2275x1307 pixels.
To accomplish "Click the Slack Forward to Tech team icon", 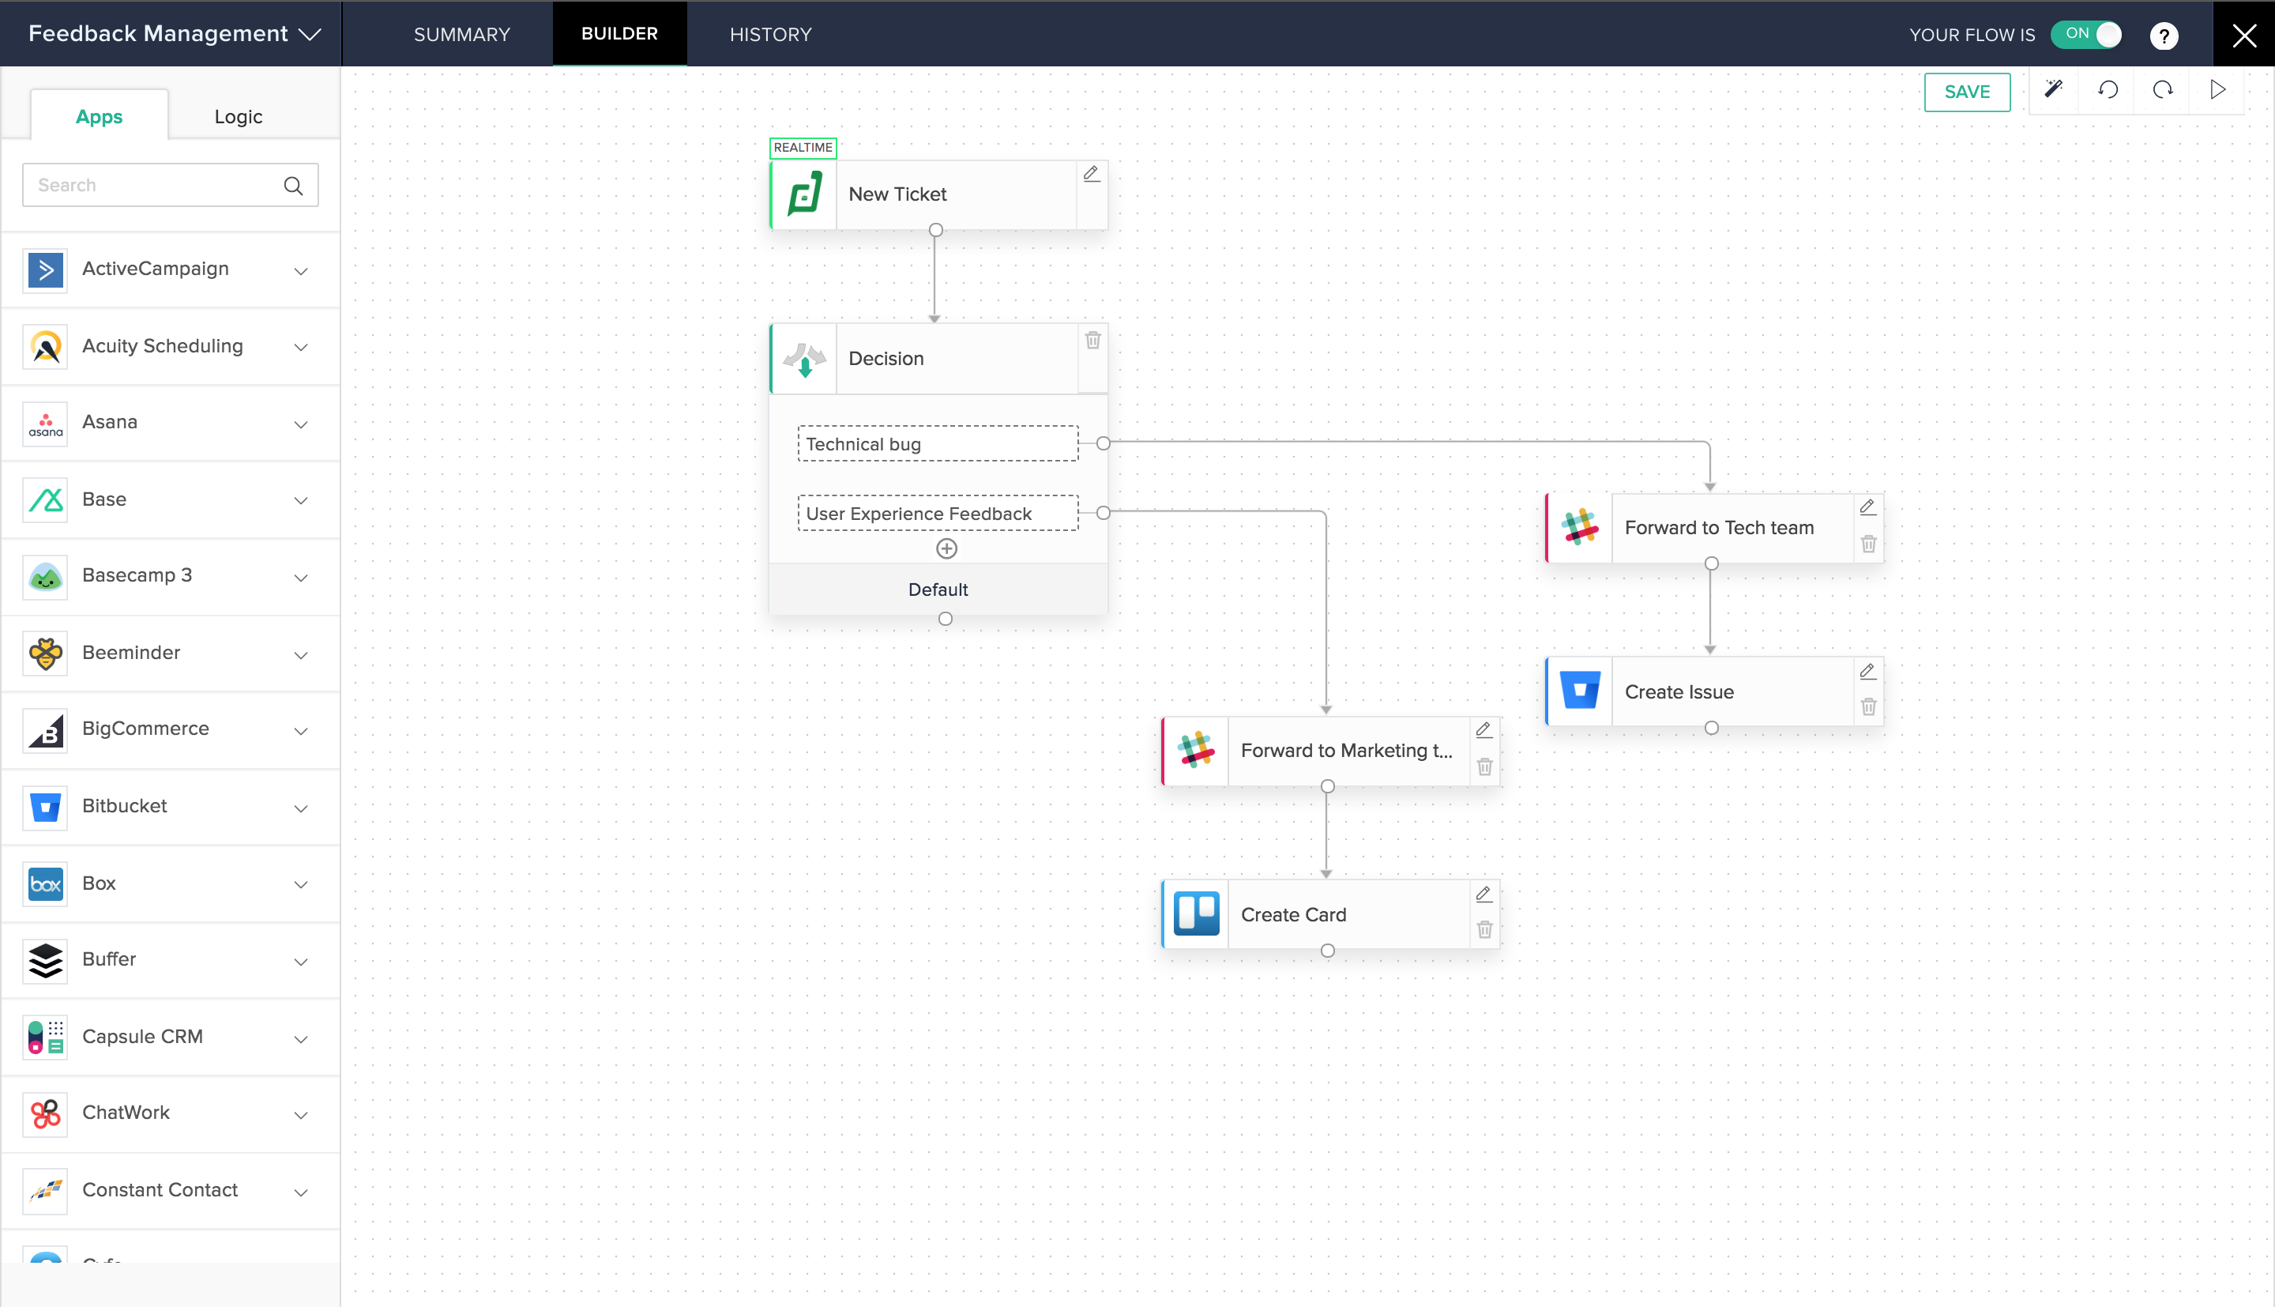I will tap(1580, 527).
